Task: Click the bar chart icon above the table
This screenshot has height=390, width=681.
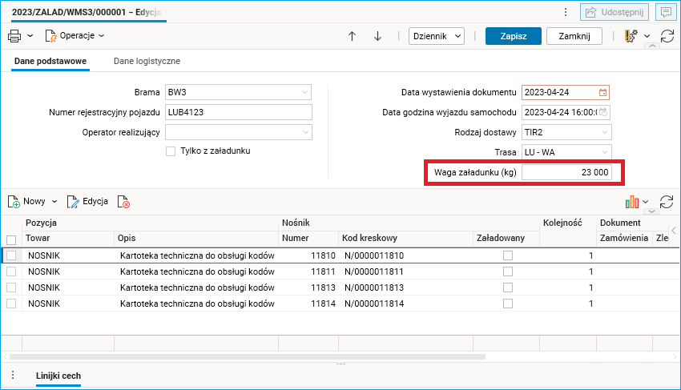Action: 632,202
